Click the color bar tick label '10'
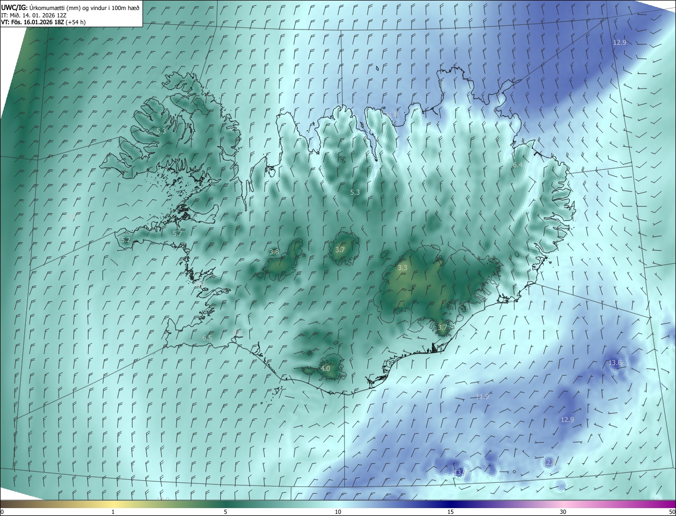The width and height of the screenshot is (676, 516). click(x=338, y=512)
